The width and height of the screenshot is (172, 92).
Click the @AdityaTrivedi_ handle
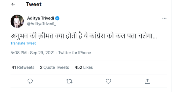(41, 24)
